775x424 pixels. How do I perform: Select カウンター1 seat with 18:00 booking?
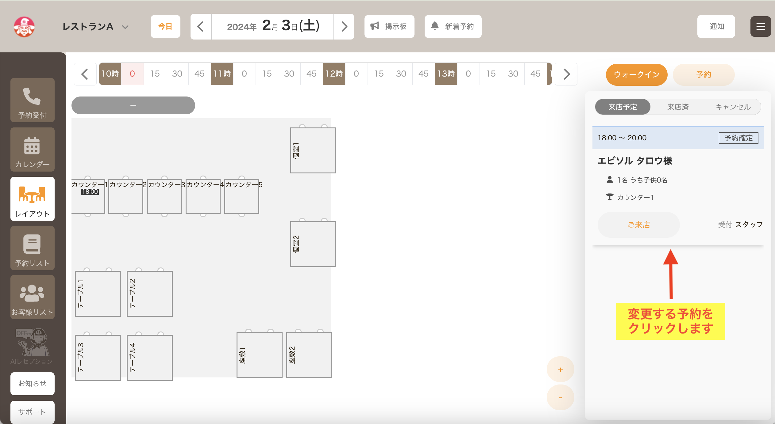click(x=88, y=196)
